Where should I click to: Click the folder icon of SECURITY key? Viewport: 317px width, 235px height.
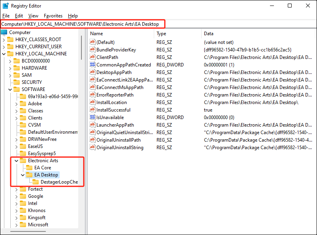(17, 82)
